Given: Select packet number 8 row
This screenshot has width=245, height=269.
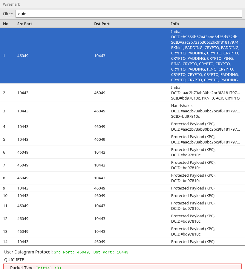Looking at the screenshot, I should tap(122, 178).
